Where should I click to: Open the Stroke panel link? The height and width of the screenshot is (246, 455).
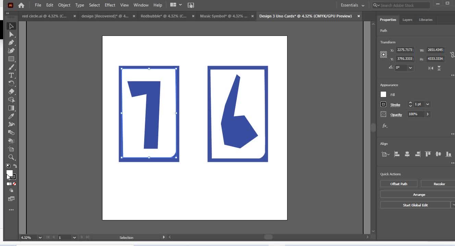tap(395, 105)
